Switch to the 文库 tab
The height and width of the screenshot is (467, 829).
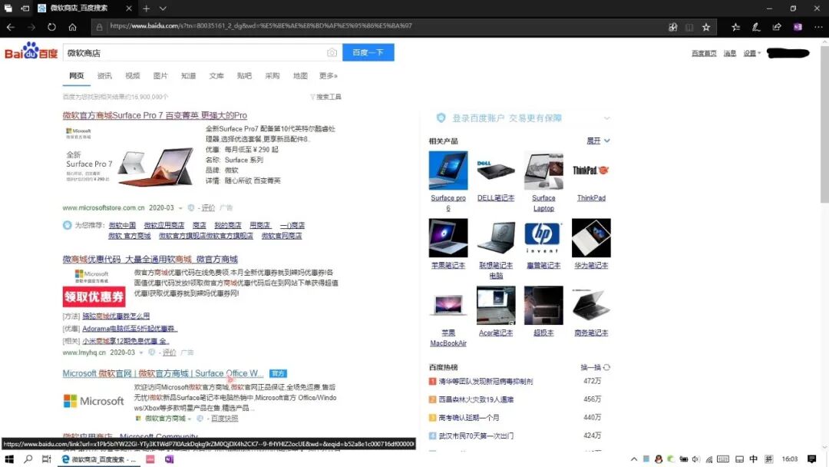click(x=216, y=75)
